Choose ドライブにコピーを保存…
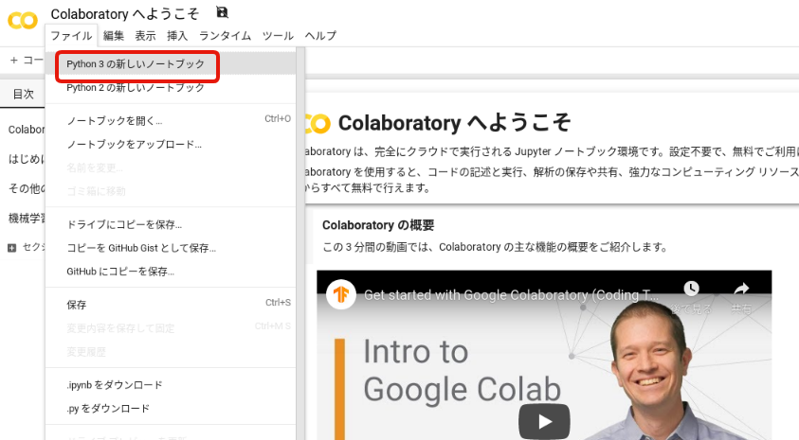The width and height of the screenshot is (799, 440). pyautogui.click(x=171, y=225)
